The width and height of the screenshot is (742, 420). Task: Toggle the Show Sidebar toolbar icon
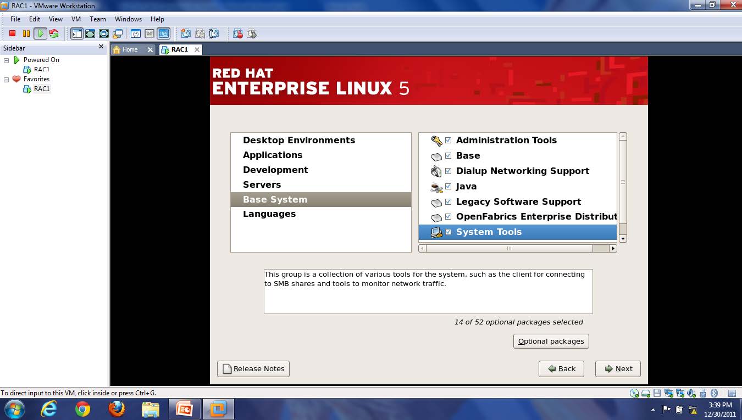(x=77, y=33)
